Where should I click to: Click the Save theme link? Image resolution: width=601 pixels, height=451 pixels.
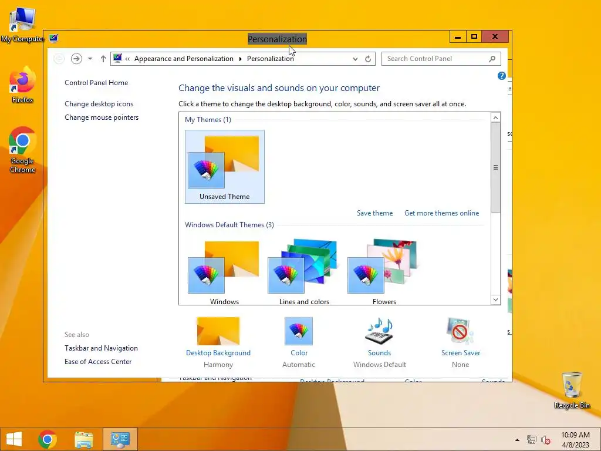pyautogui.click(x=374, y=213)
